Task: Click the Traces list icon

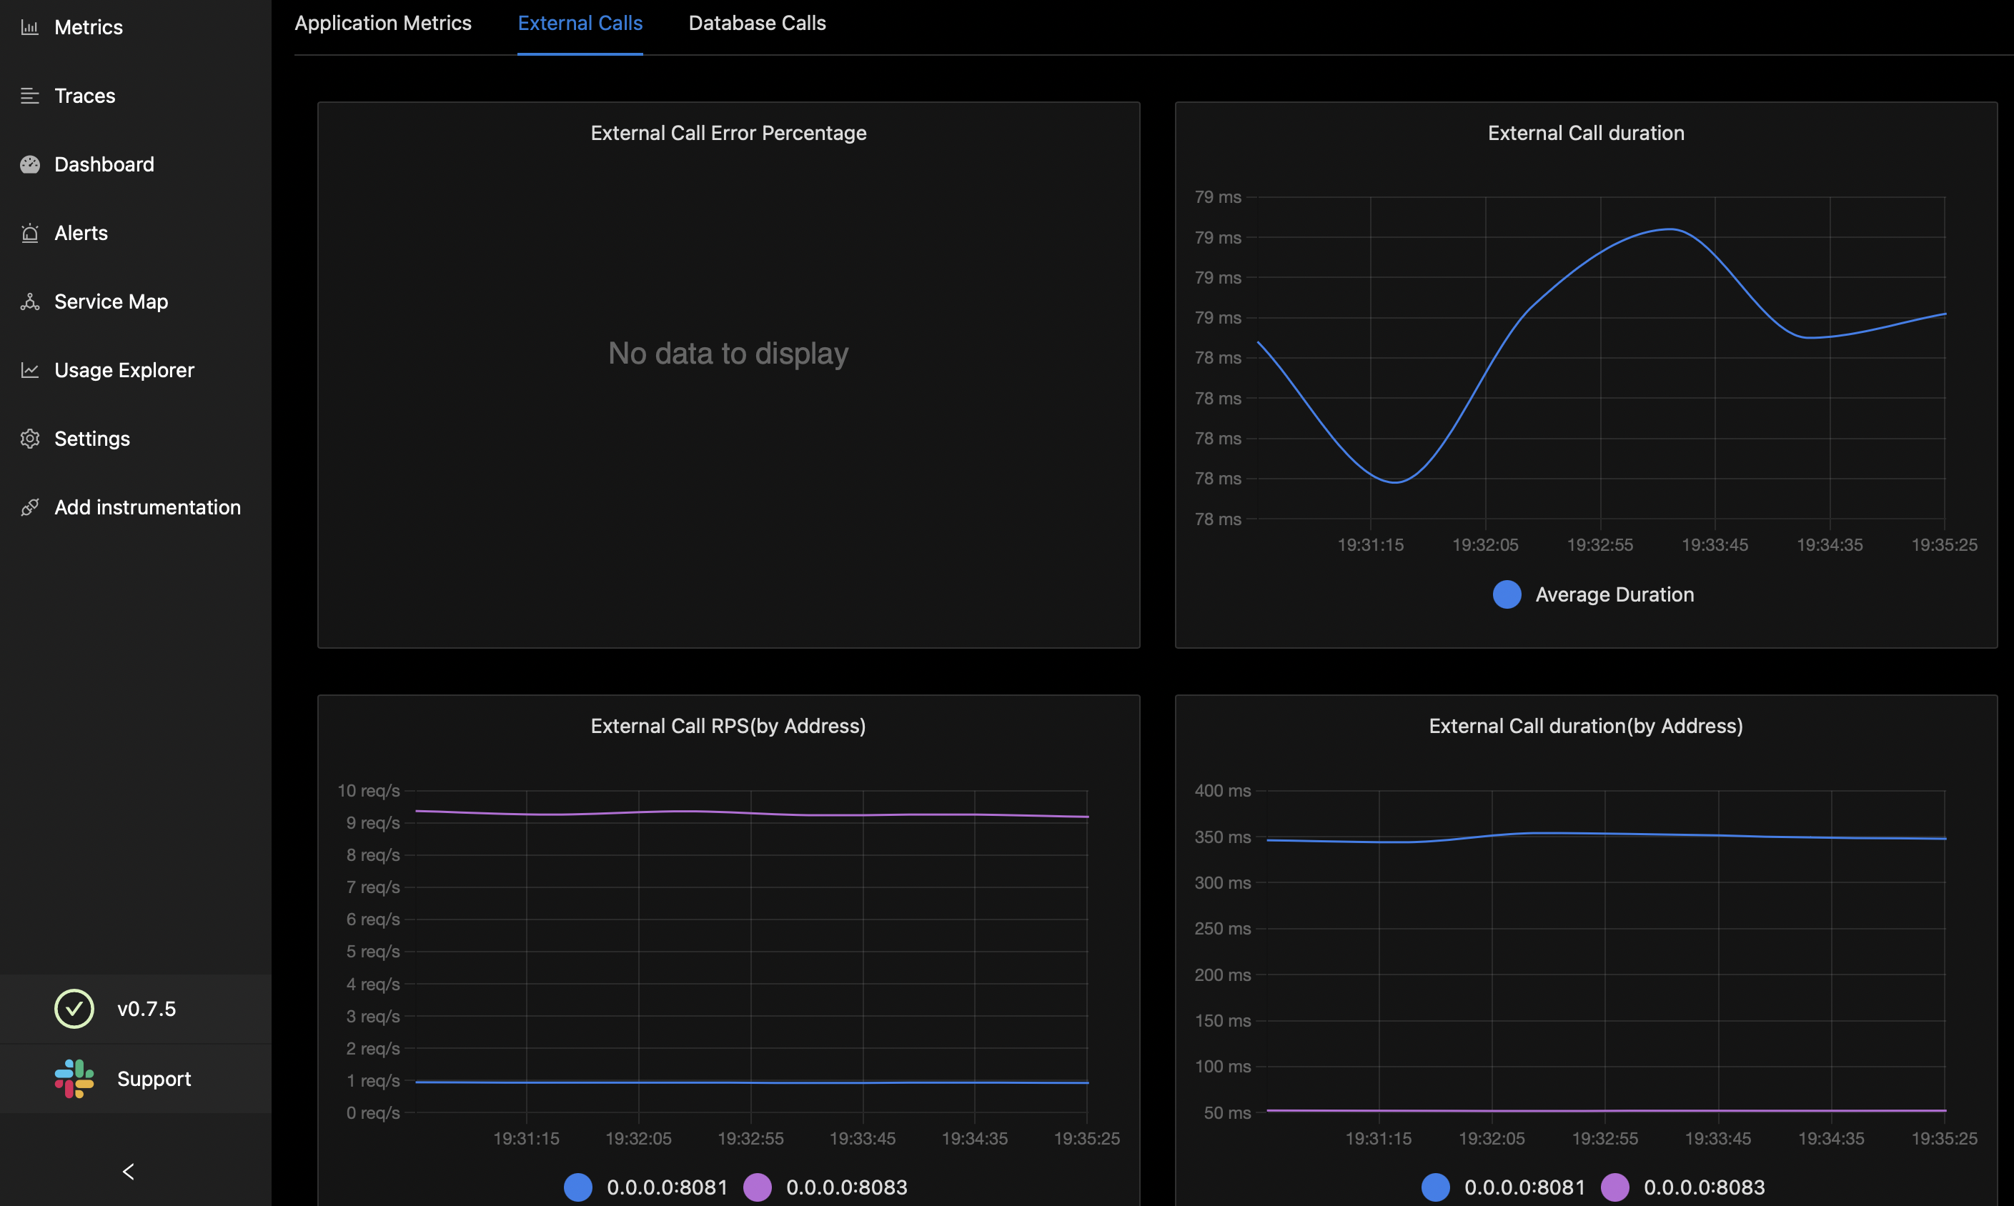Action: click(30, 96)
